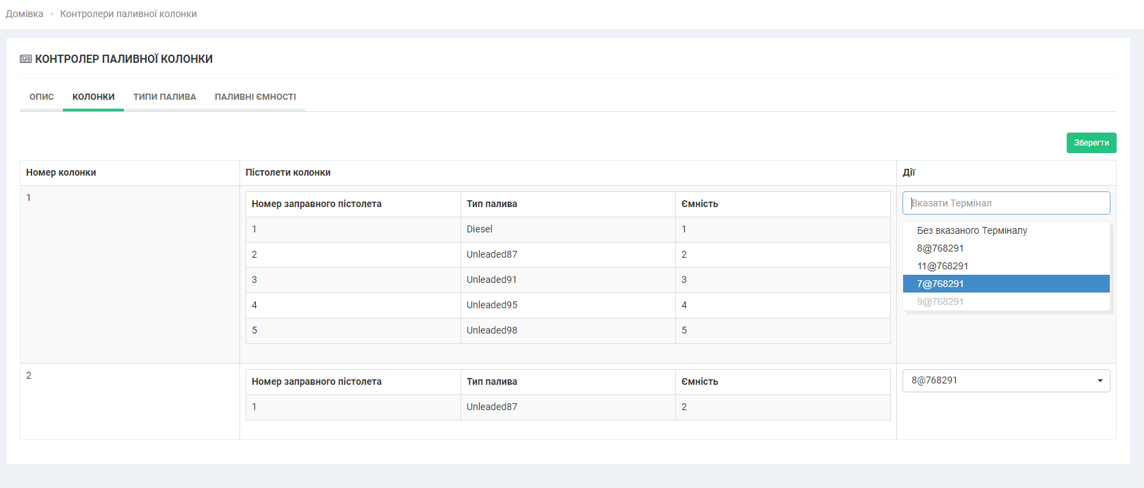1144x488 pixels.
Task: Select terminal 8@768291 in the open list
Action: click(x=940, y=248)
